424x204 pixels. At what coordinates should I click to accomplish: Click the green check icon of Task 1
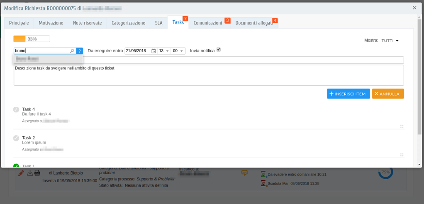point(16,166)
